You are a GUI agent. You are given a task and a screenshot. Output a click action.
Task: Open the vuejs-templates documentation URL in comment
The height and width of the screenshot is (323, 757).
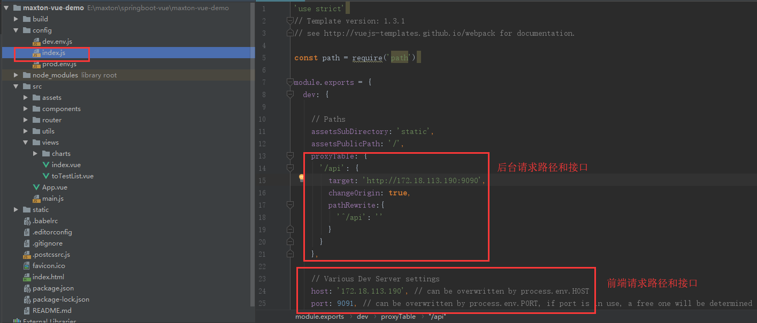point(409,33)
